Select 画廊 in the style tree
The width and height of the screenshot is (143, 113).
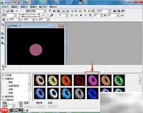click(11, 82)
